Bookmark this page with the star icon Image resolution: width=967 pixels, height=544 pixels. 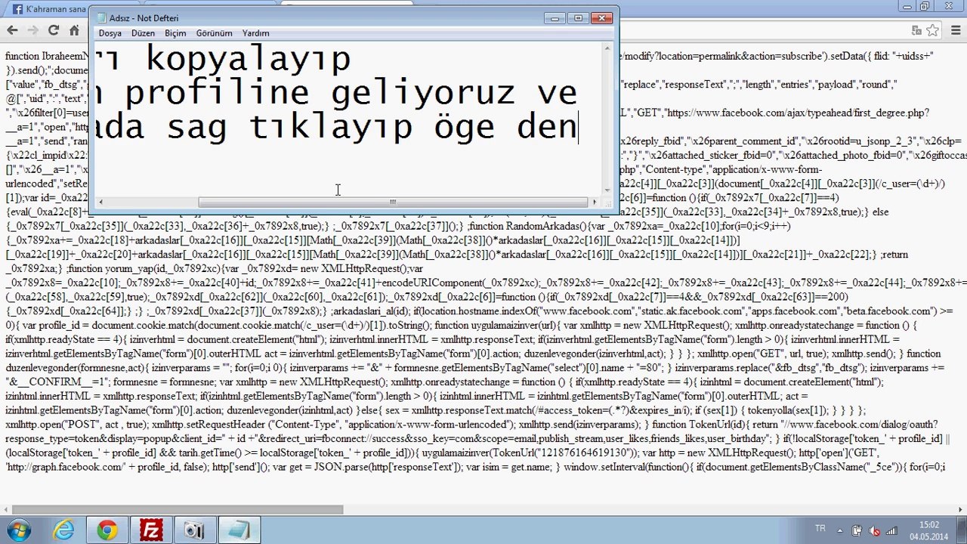933,30
